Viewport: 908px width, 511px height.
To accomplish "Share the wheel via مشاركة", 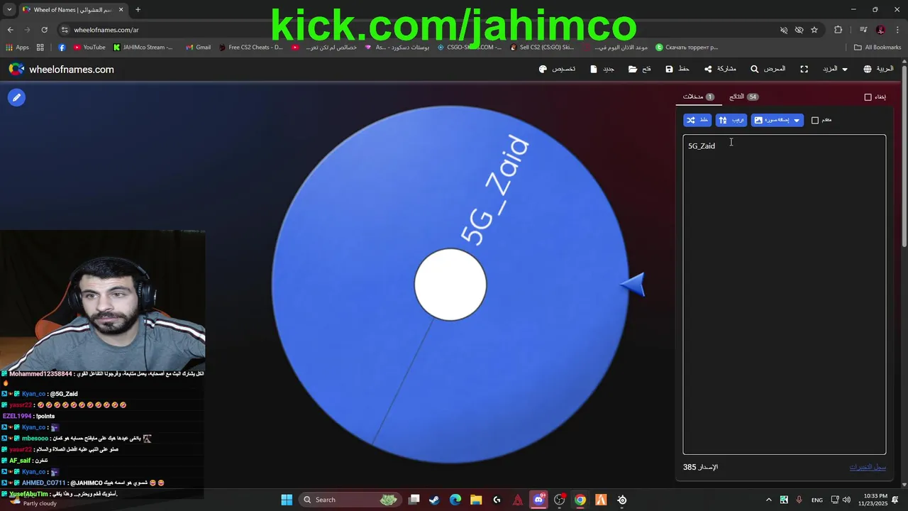I will [720, 69].
